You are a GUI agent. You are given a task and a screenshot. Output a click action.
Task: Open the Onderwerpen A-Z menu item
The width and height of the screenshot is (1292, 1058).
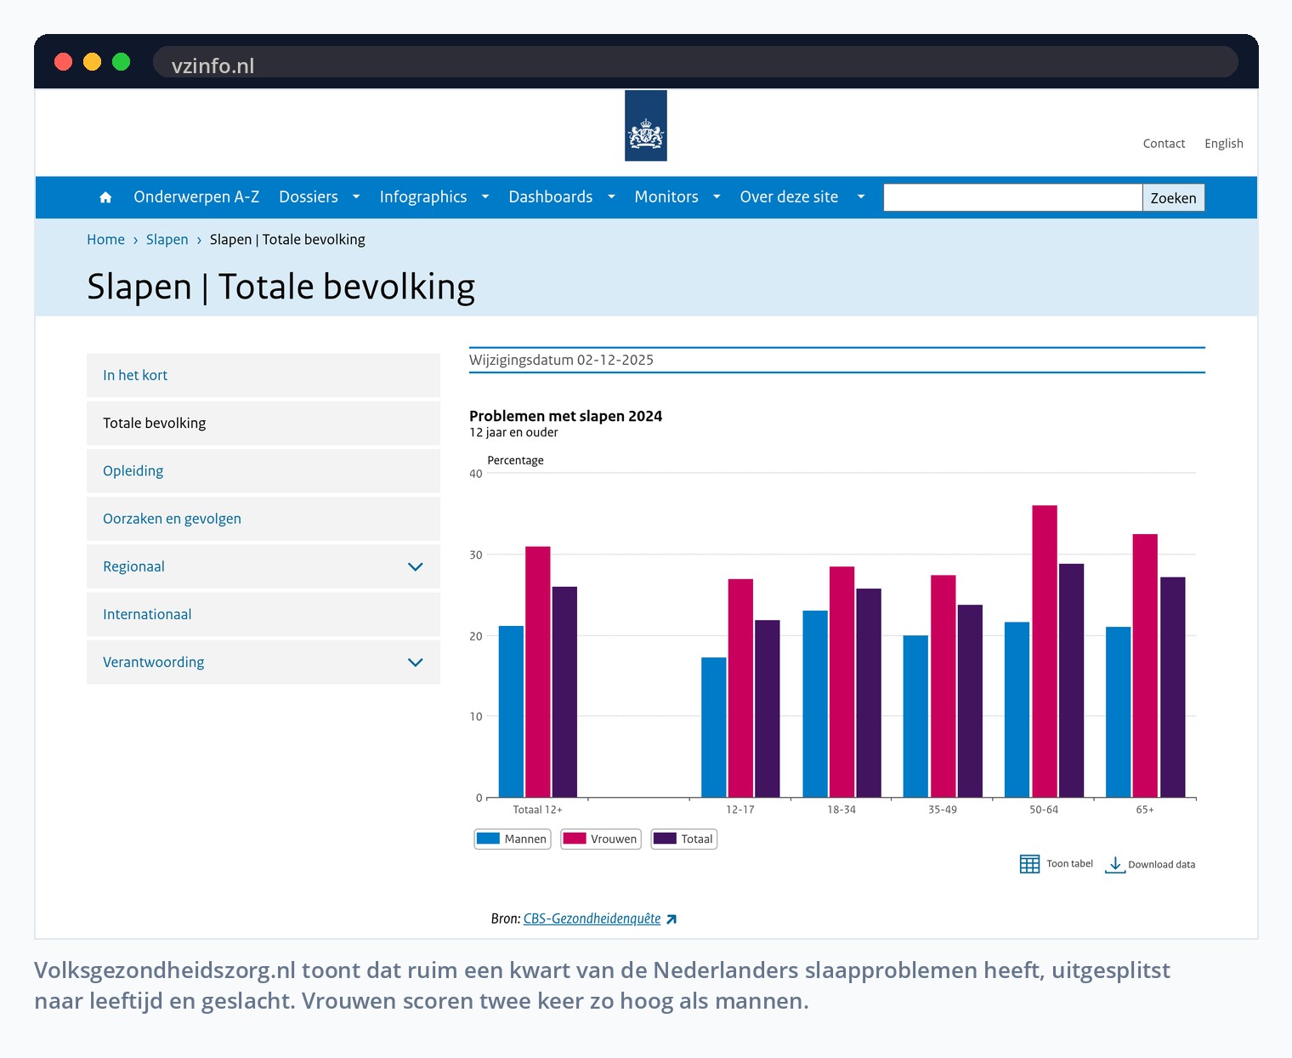pyautogui.click(x=196, y=197)
